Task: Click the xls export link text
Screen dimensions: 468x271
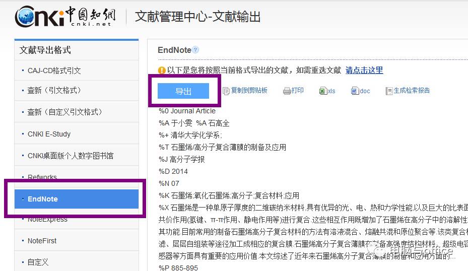Action: tap(331, 91)
